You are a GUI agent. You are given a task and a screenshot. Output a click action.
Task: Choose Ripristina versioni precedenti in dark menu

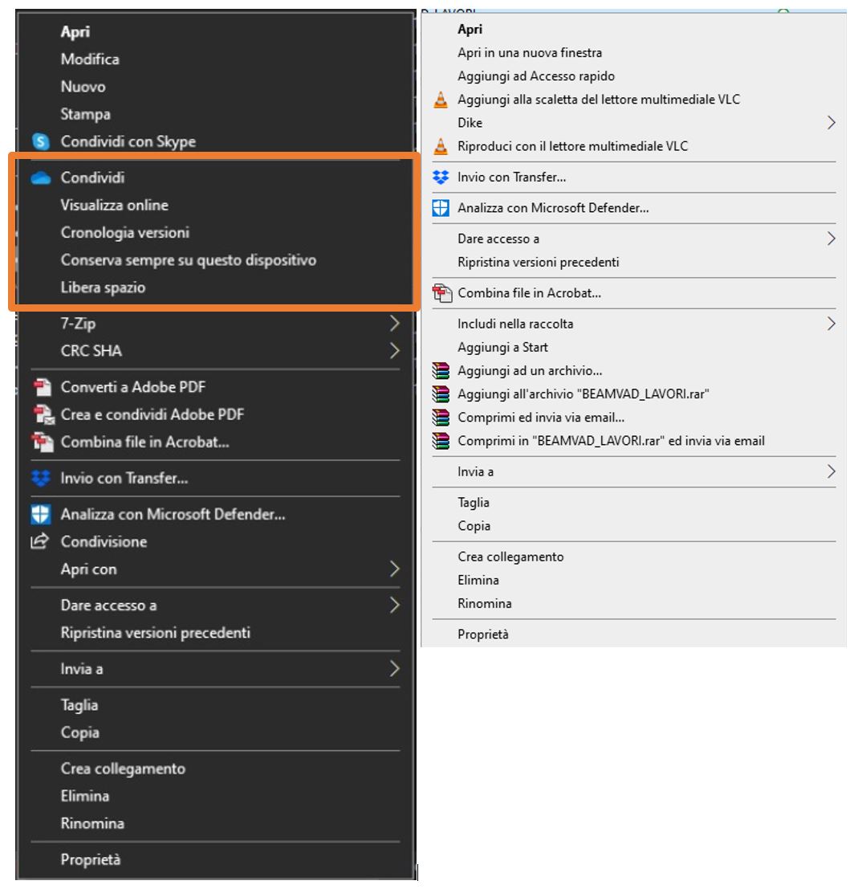pos(155,633)
